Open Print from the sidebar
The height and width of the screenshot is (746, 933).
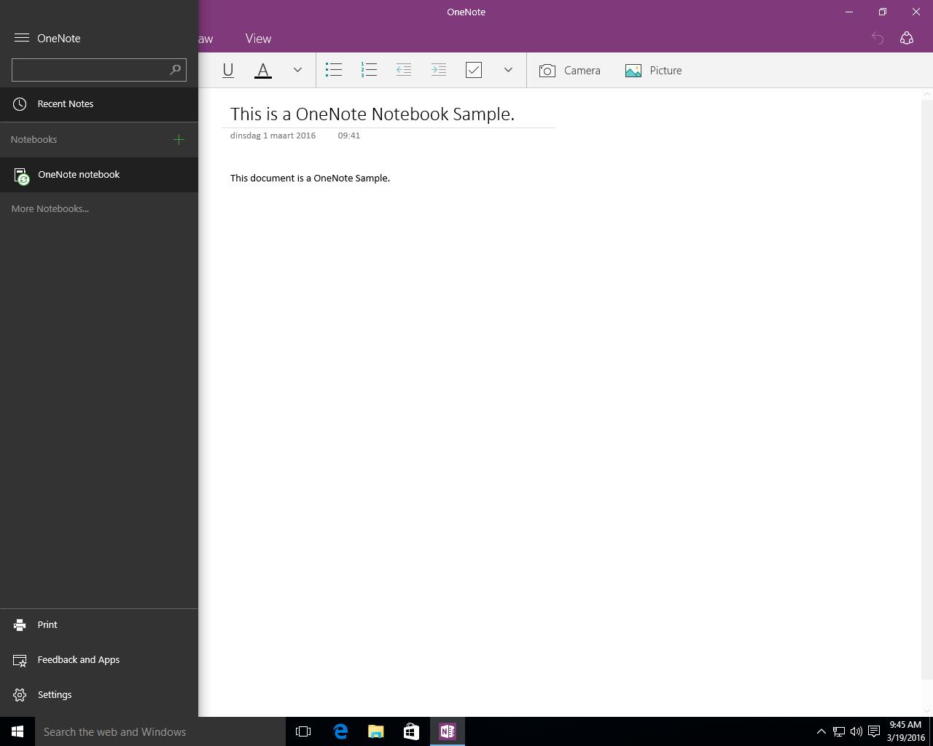click(x=99, y=625)
